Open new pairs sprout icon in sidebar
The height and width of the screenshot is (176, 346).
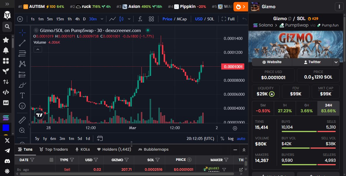tap(6, 71)
